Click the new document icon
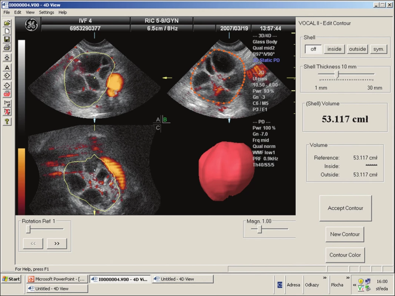The image size is (395, 296). point(7,31)
